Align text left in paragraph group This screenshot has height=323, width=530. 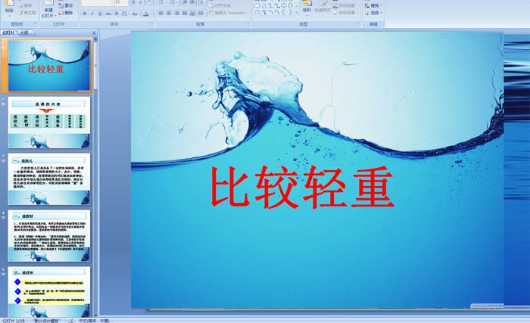point(161,13)
